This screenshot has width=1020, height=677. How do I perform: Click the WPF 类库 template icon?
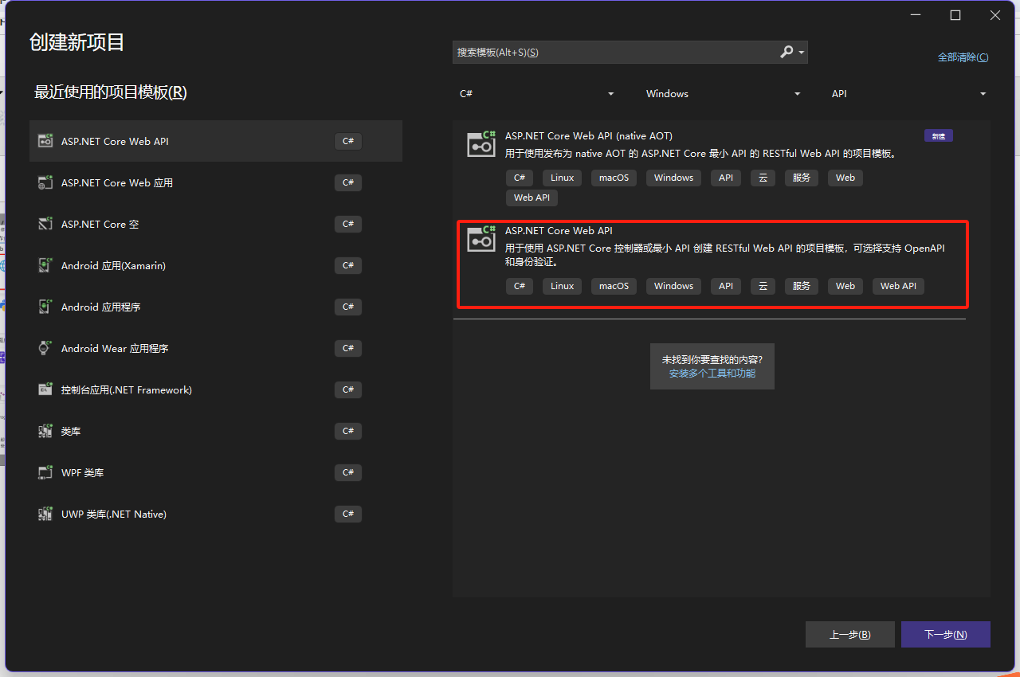click(45, 472)
